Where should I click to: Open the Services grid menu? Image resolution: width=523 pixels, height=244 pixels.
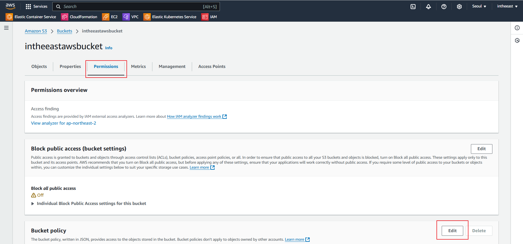tap(36, 6)
